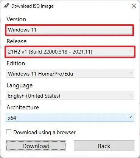The height and width of the screenshot is (158, 140).
Task: Open the Language dropdown showing English (United States)
Action: pyautogui.click(x=70, y=95)
